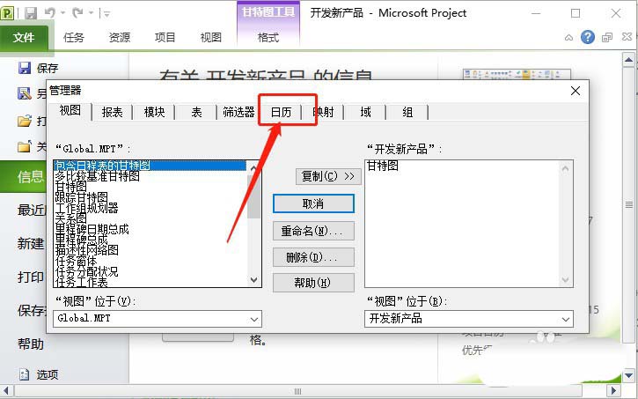
Task: Click the Redo arrow in title bar
Action: [77, 13]
